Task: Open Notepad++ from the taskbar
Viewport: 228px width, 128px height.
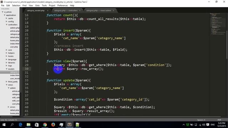Action: [x=78, y=125]
